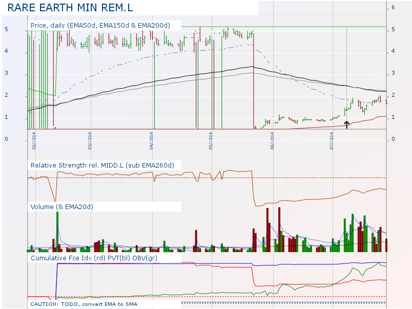Click the black up-arrow marker on price chart
The width and height of the screenshot is (412, 309).
[x=346, y=125]
